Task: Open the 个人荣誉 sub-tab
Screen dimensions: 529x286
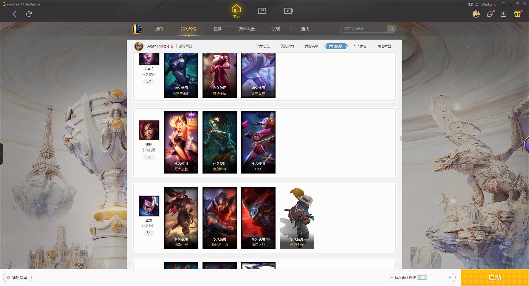Action: click(360, 46)
